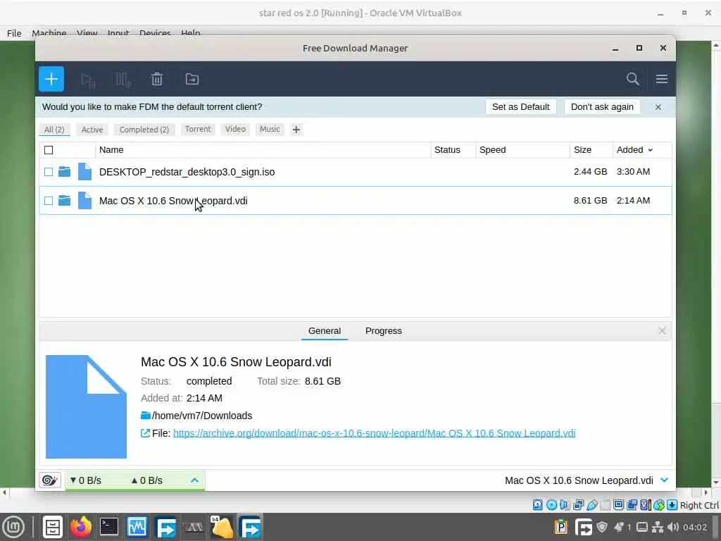
Task: Select the Completed (2) filter tab
Action: [x=144, y=130]
